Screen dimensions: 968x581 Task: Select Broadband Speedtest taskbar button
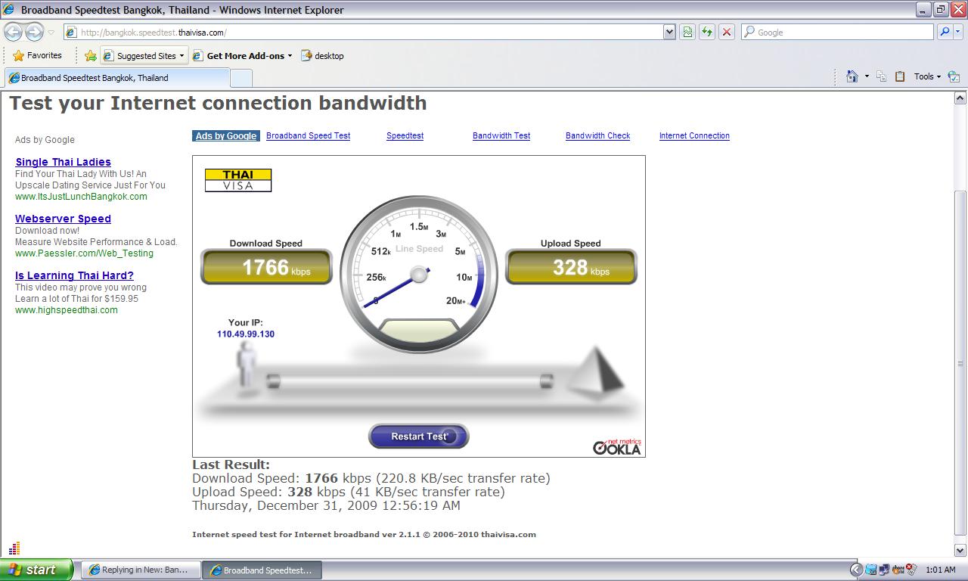coord(262,570)
